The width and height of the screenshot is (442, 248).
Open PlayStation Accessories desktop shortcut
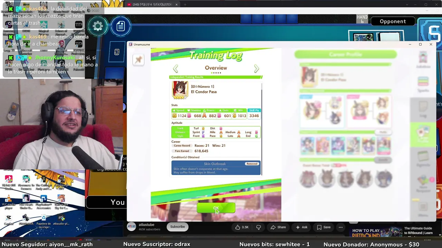(44, 202)
